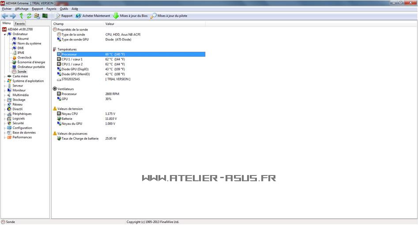The height and width of the screenshot is (225, 418).
Task: Click Mises à jour du Bios
Action: (130, 16)
